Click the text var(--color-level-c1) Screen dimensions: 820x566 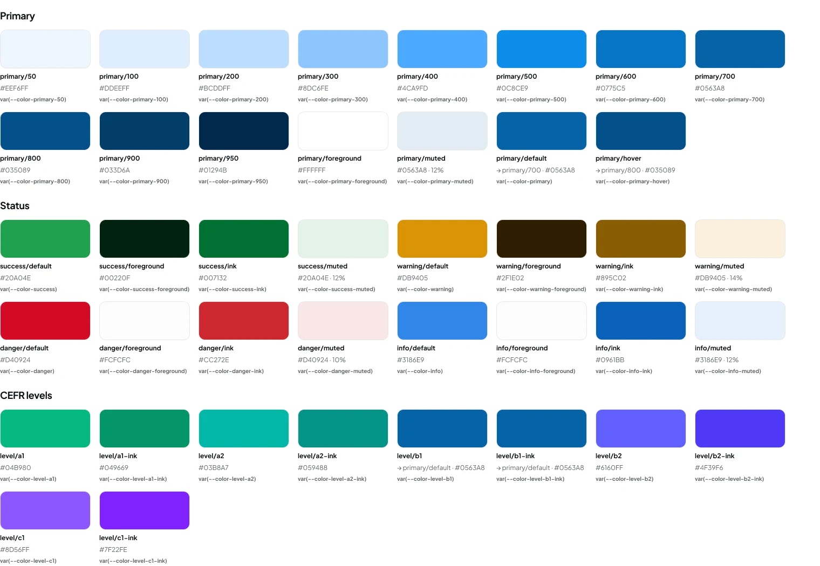click(28, 561)
